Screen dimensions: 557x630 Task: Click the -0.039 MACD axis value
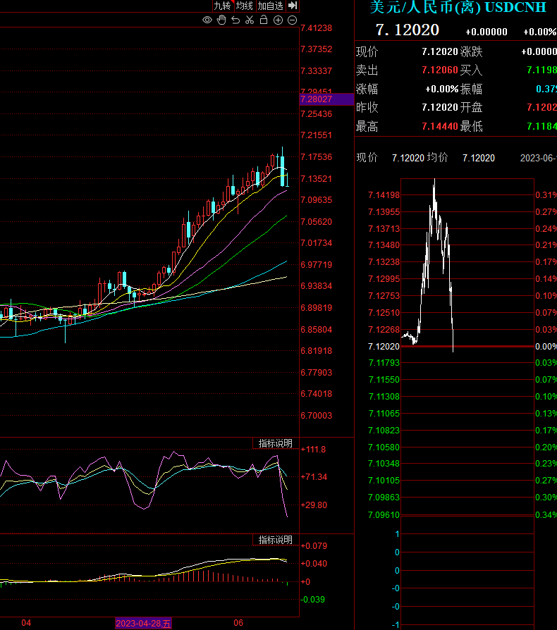point(313,600)
